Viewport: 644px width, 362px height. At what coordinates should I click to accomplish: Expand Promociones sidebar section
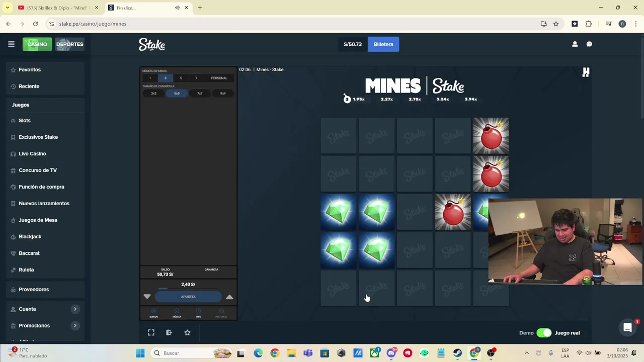[x=75, y=326]
